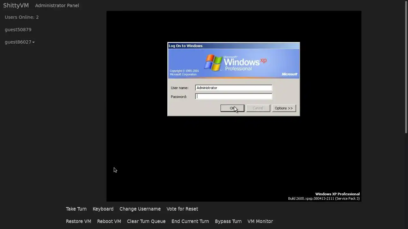This screenshot has height=229, width=408.
Task: Open the on-screen Keyboard
Action: coord(103,209)
